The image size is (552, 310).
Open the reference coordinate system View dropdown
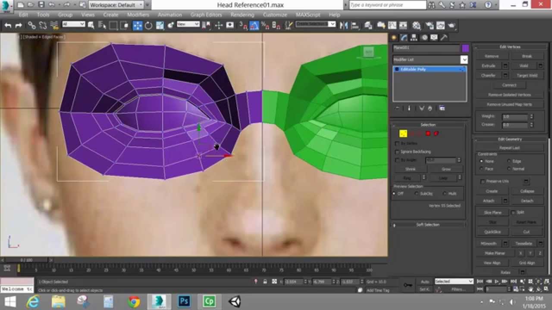[x=188, y=24]
